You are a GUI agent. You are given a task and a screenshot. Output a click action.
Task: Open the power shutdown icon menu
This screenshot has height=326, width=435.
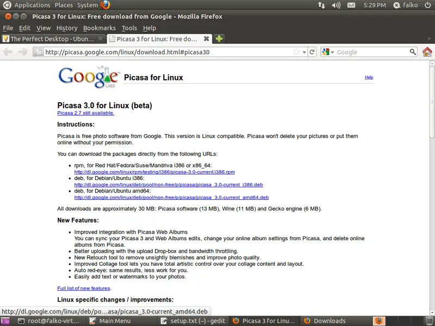[x=427, y=5]
